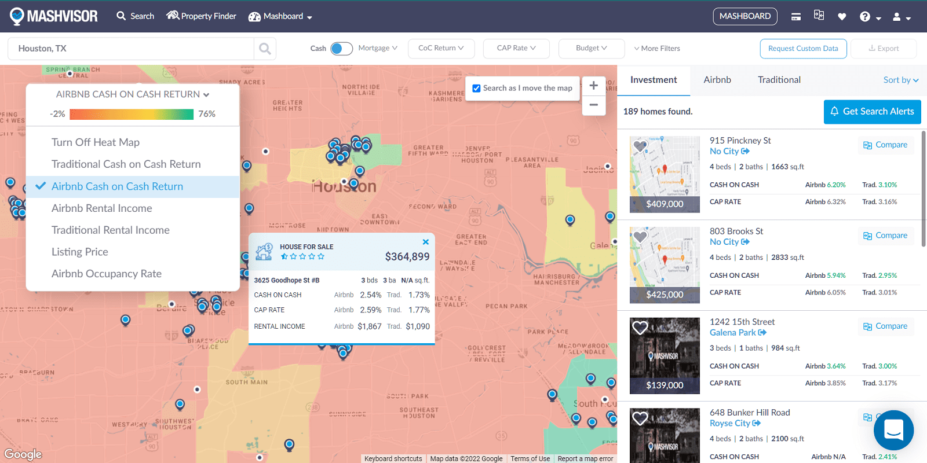The height and width of the screenshot is (463, 927).
Task: Open Property Finder in the navigation bar
Action: (201, 16)
